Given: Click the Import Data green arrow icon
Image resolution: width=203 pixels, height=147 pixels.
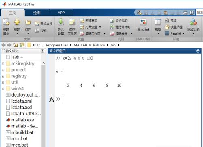Looking at the screenshot, I should click(x=60, y=22).
